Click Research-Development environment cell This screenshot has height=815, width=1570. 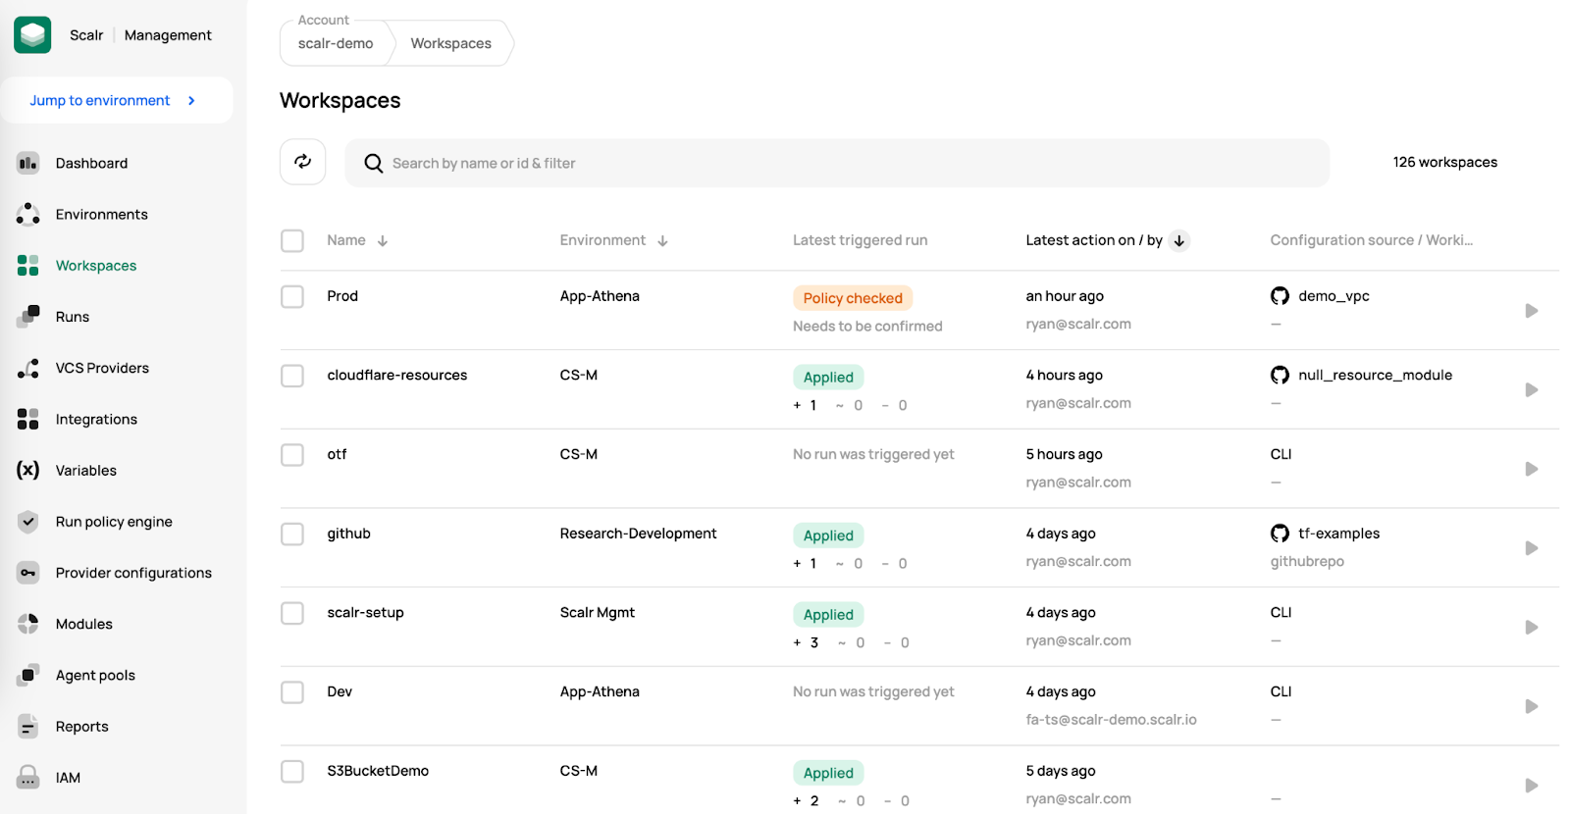tap(638, 534)
